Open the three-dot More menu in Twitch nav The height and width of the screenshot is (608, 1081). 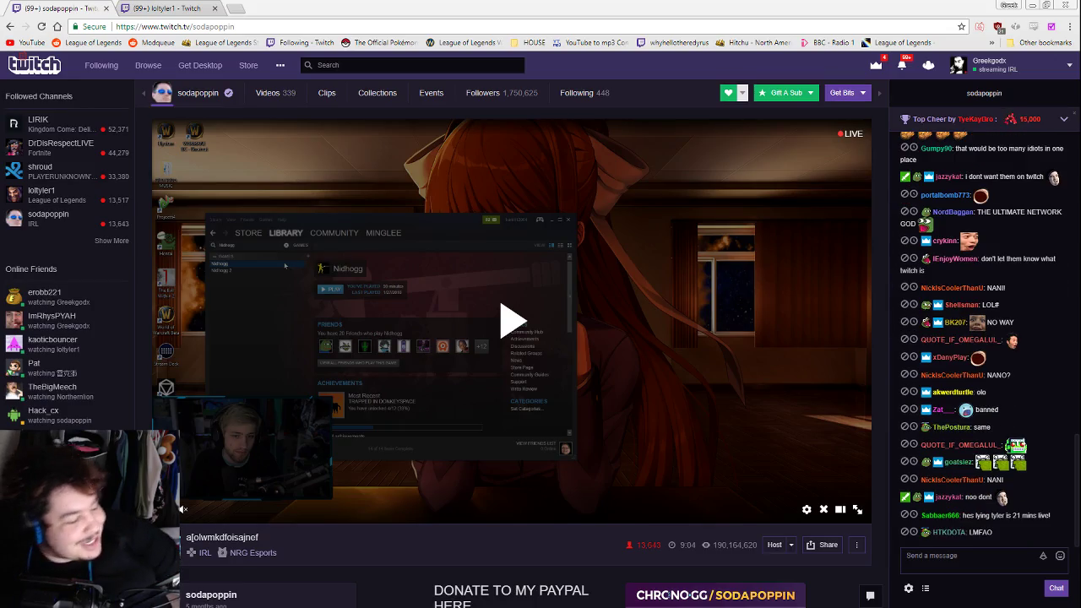[x=280, y=65]
